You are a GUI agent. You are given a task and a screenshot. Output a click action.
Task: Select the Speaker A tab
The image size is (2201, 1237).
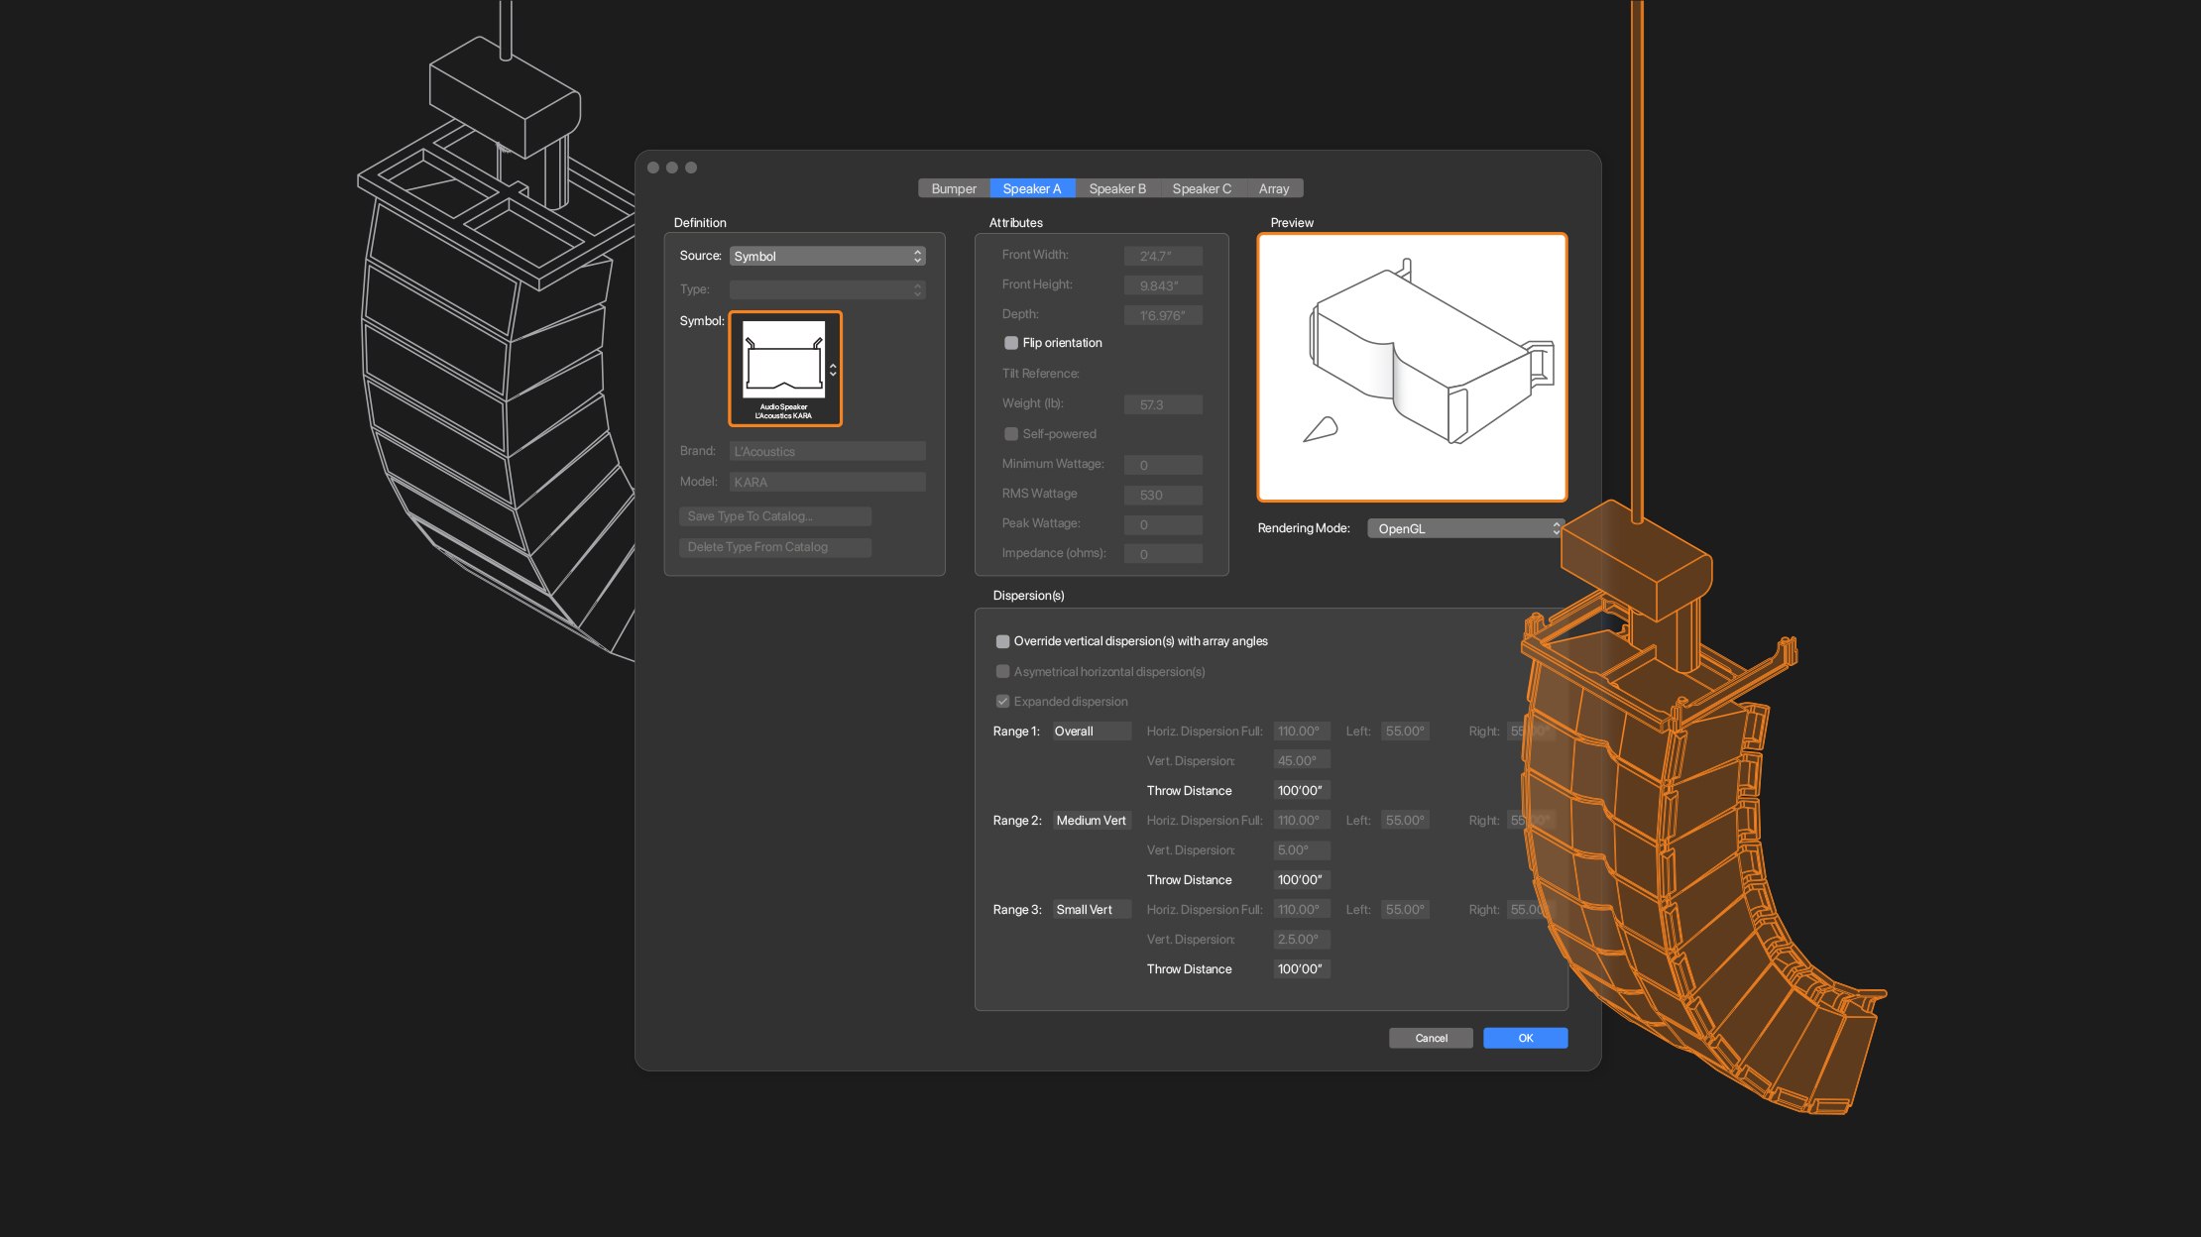[x=1031, y=188]
